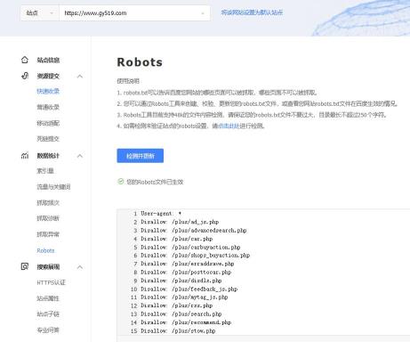Image resolution: width=410 pixels, height=342 pixels.
Task: Click the green check icon by Robots status
Action: click(x=121, y=182)
